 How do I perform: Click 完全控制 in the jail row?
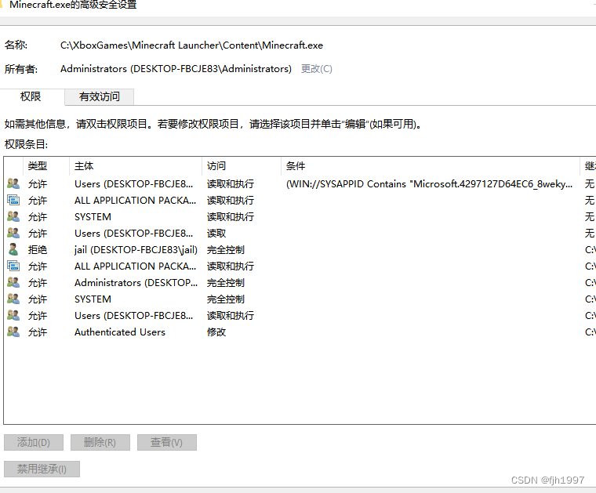(x=226, y=250)
